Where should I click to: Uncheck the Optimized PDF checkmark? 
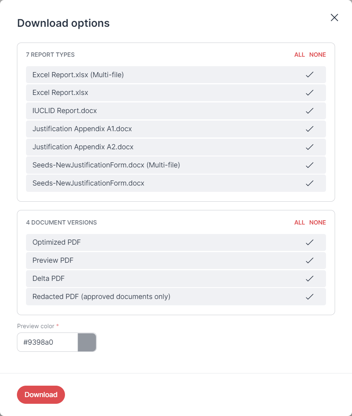click(309, 242)
